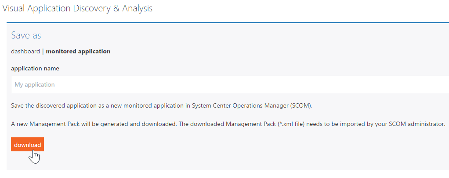The image size is (449, 178).
Task: Click the sentence about saving discovered application
Action: coord(162,105)
